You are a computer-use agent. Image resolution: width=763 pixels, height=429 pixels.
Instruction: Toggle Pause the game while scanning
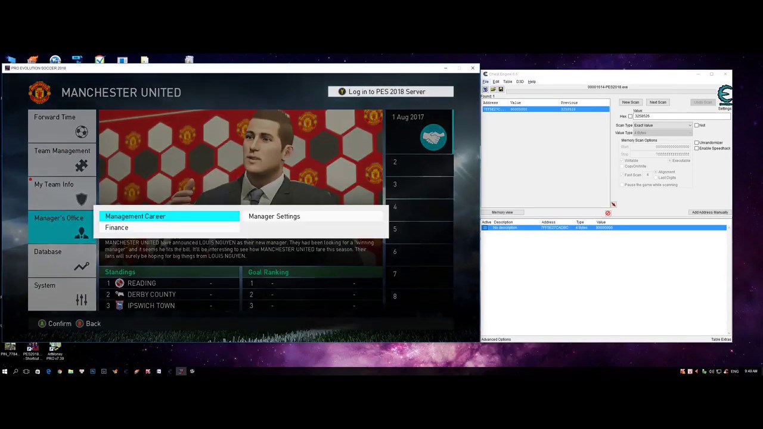point(622,185)
